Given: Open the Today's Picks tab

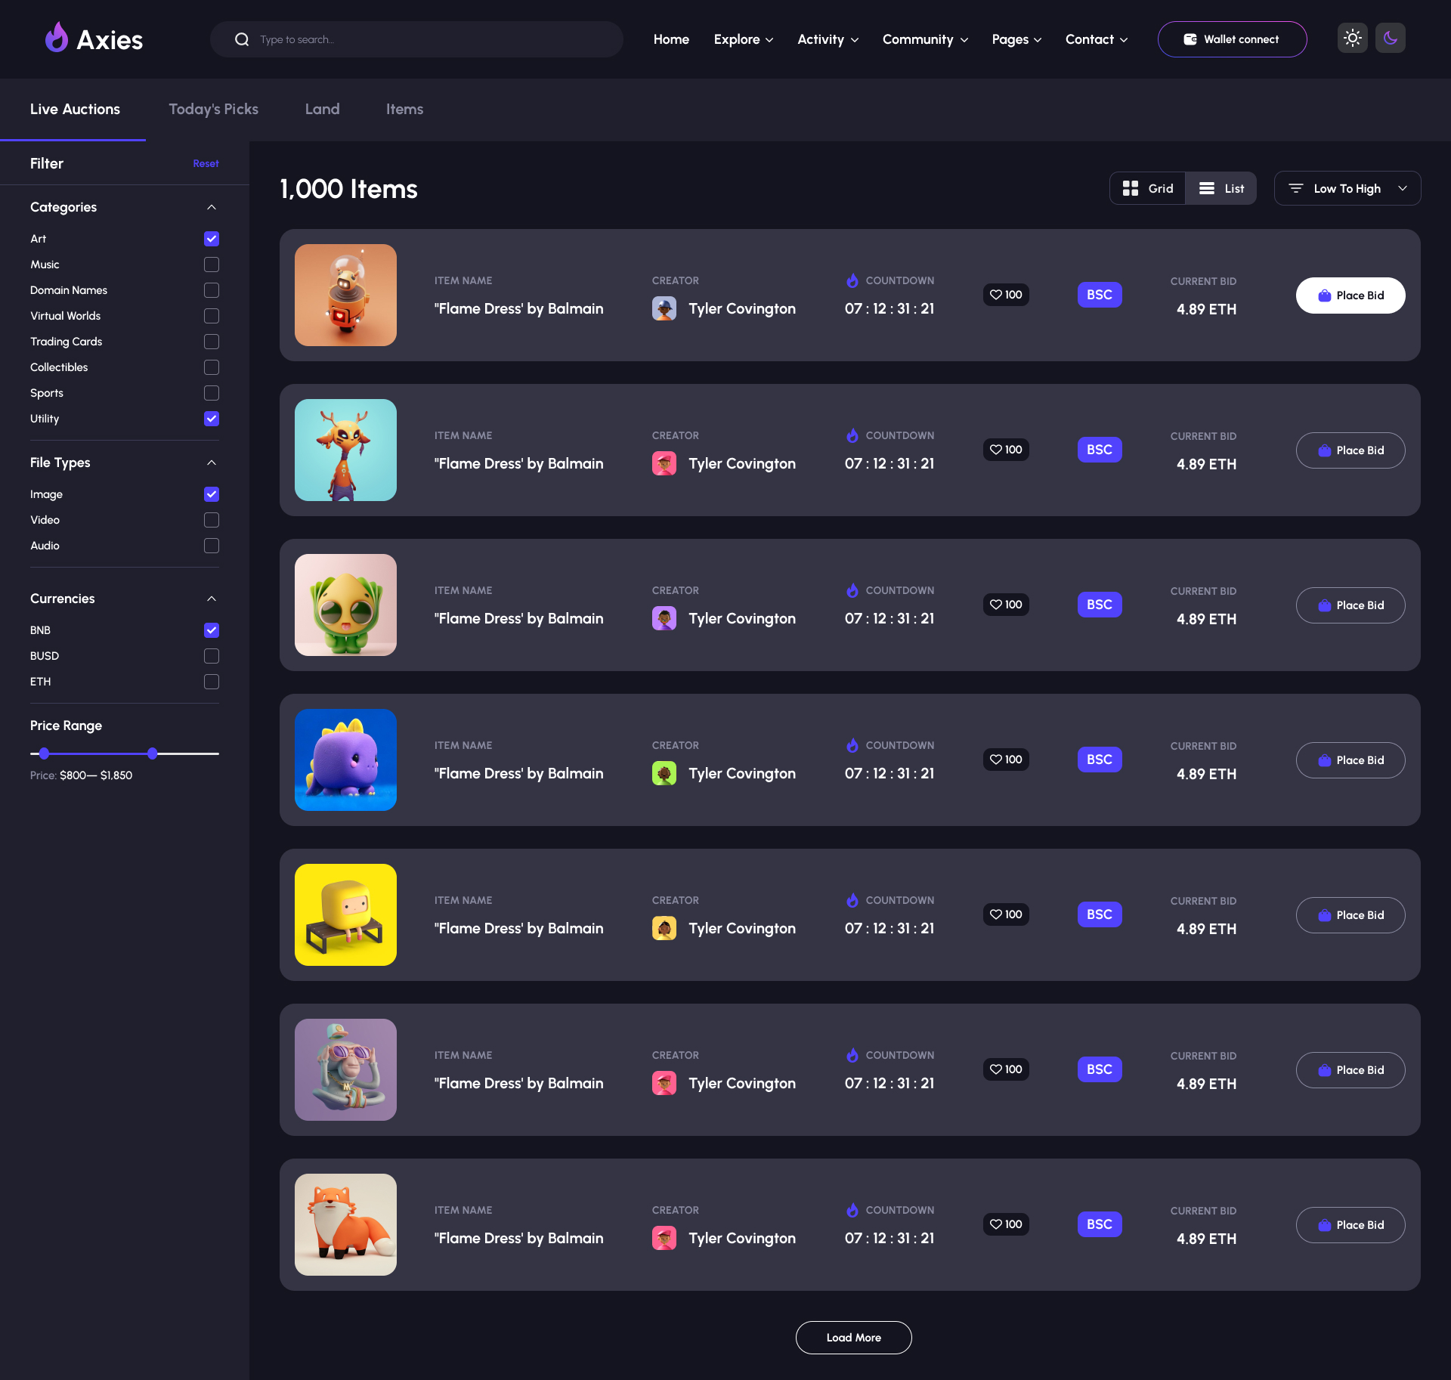Looking at the screenshot, I should tap(213, 109).
